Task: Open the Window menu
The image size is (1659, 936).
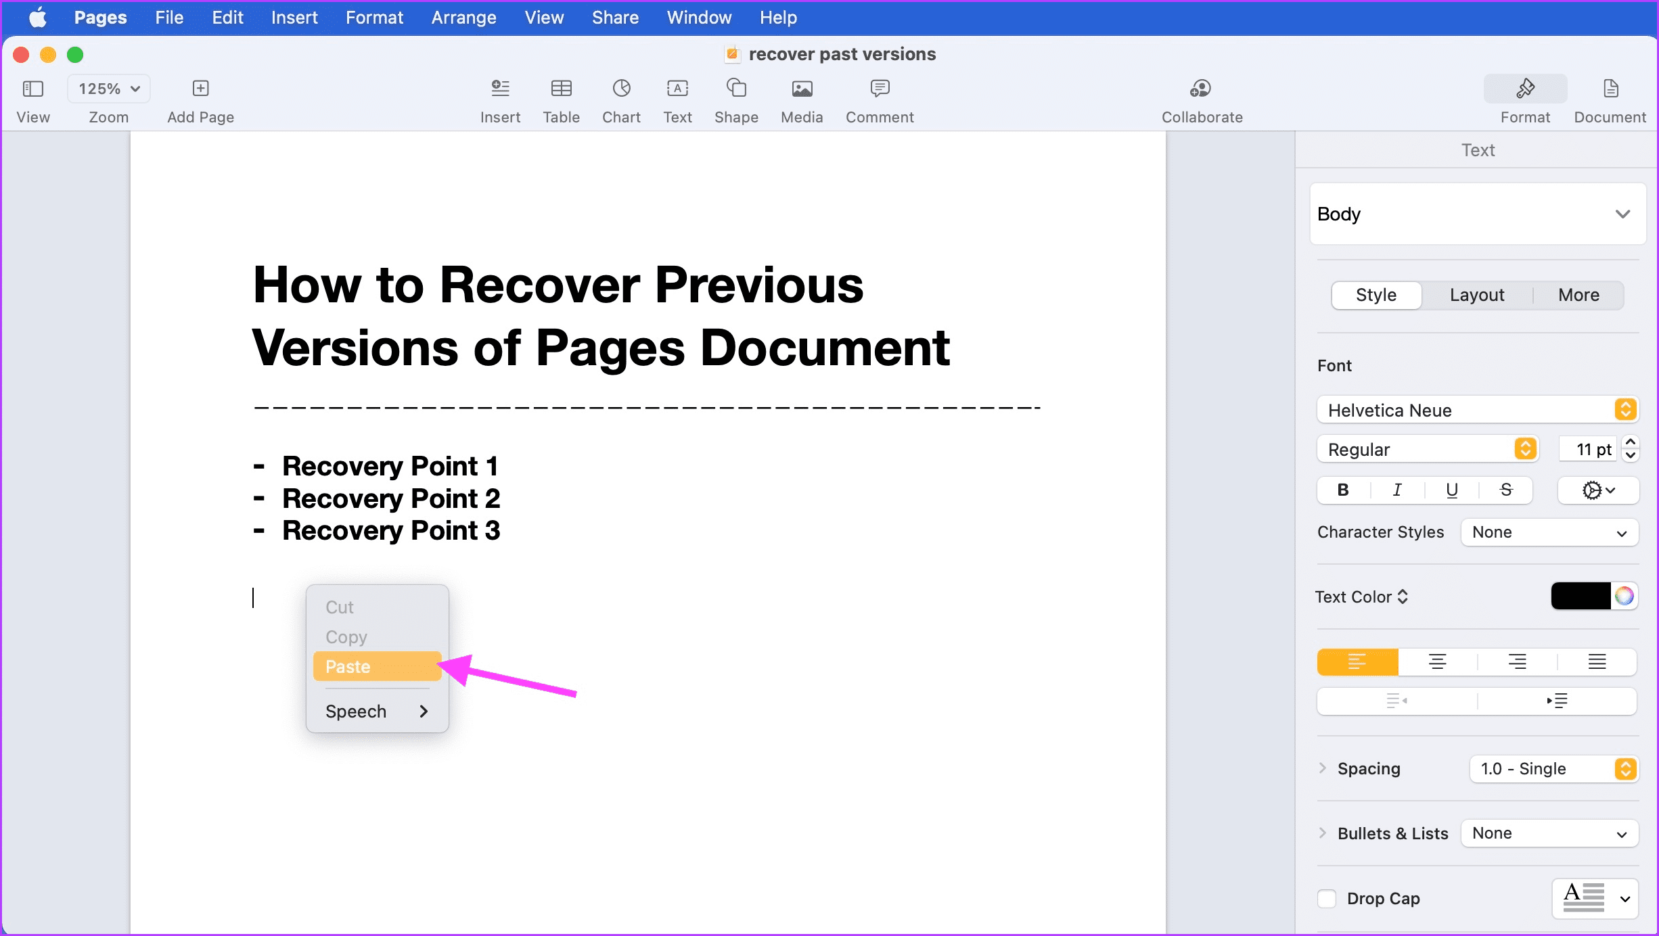Action: point(699,18)
